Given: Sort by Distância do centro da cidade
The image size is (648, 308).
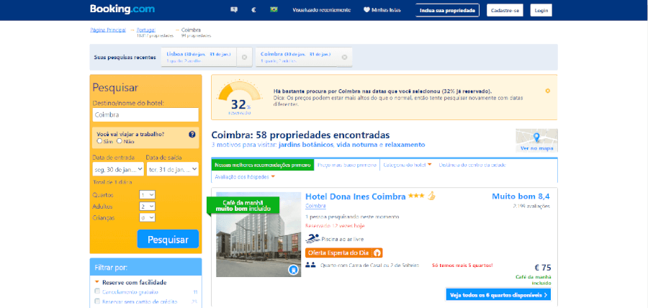Looking at the screenshot, I should pyautogui.click(x=472, y=165).
